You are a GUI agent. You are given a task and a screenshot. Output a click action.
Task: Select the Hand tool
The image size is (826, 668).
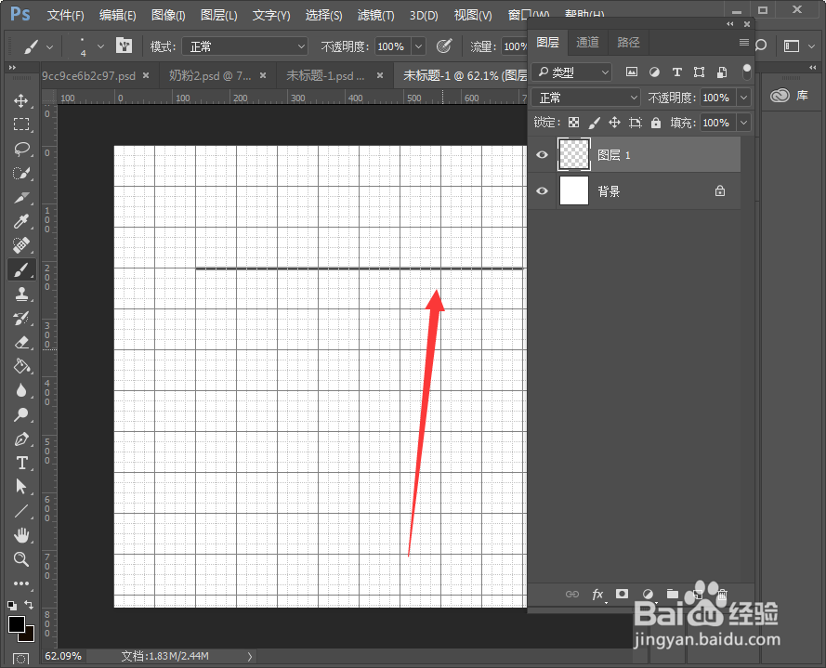coord(21,535)
